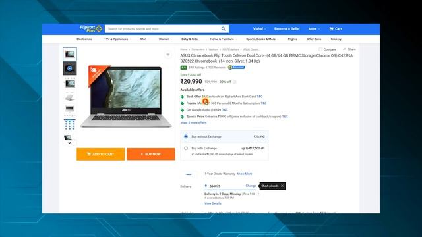Open Become a Seller link
This screenshot has height=237, width=422.
(287, 29)
